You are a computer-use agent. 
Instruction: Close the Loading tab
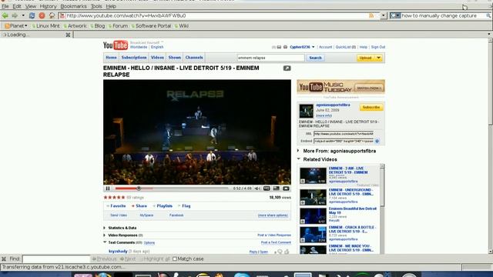pyautogui.click(x=68, y=35)
